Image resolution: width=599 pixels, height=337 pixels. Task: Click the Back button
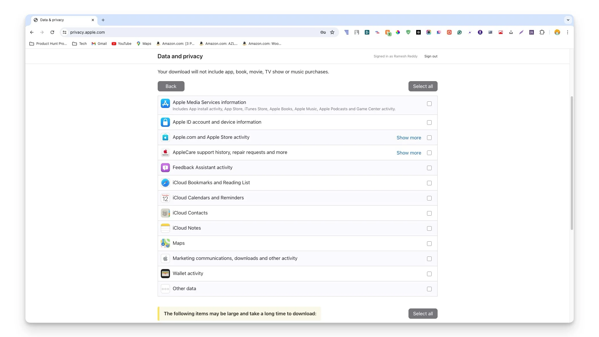(171, 86)
